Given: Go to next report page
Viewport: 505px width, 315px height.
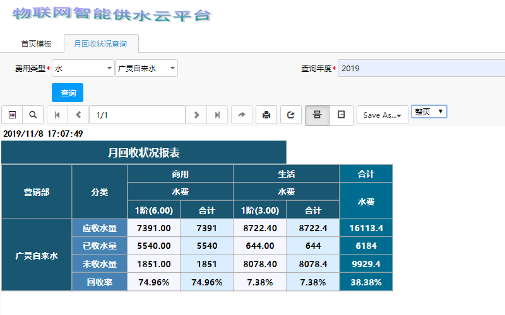Looking at the screenshot, I should click(196, 115).
